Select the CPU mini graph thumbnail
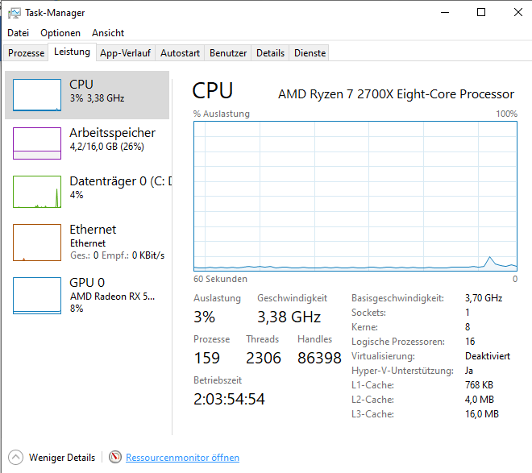 37,94
